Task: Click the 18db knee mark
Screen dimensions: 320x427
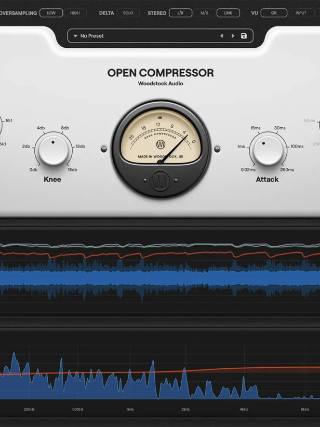Action: click(x=72, y=170)
